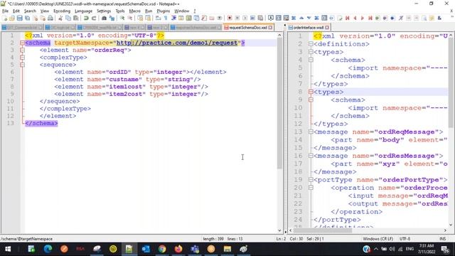Collapse ordResMessage fold marker on line 16
This screenshot has height=256, width=455.
coord(311,156)
